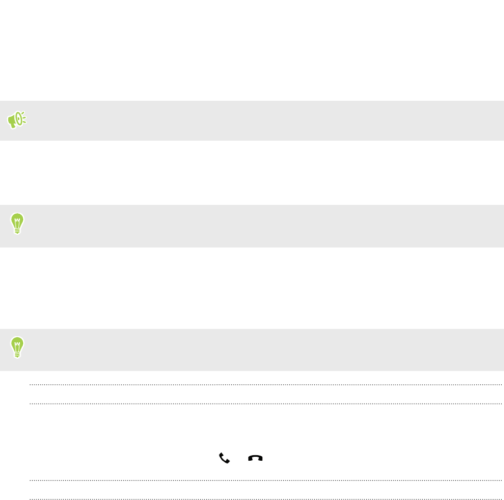
Task: Select the upper green lightbulb tip icon
Action: pos(17,224)
